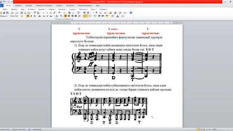Click the Print icon in toolbar
The image size is (233, 131).
[x=21, y=13]
